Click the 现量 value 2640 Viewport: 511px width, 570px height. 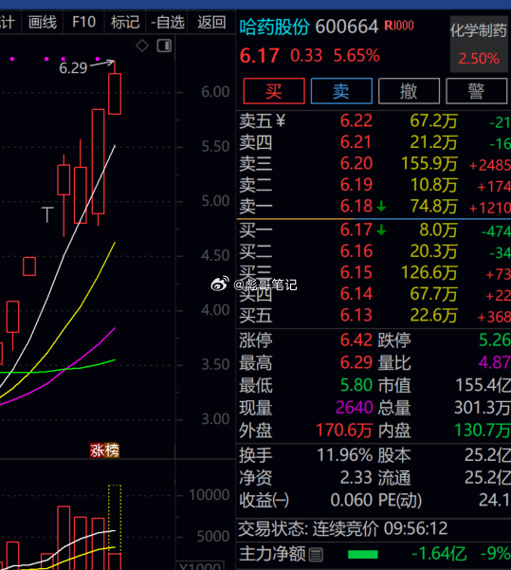tap(355, 408)
